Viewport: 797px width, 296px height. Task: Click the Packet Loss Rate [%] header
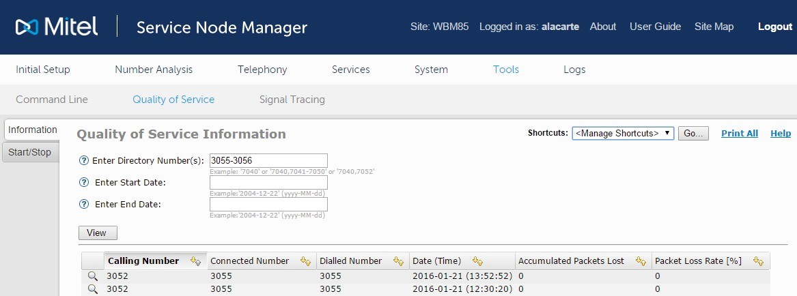coord(710,261)
